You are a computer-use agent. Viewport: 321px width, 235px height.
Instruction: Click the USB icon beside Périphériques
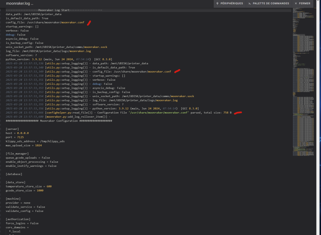coord(218,4)
